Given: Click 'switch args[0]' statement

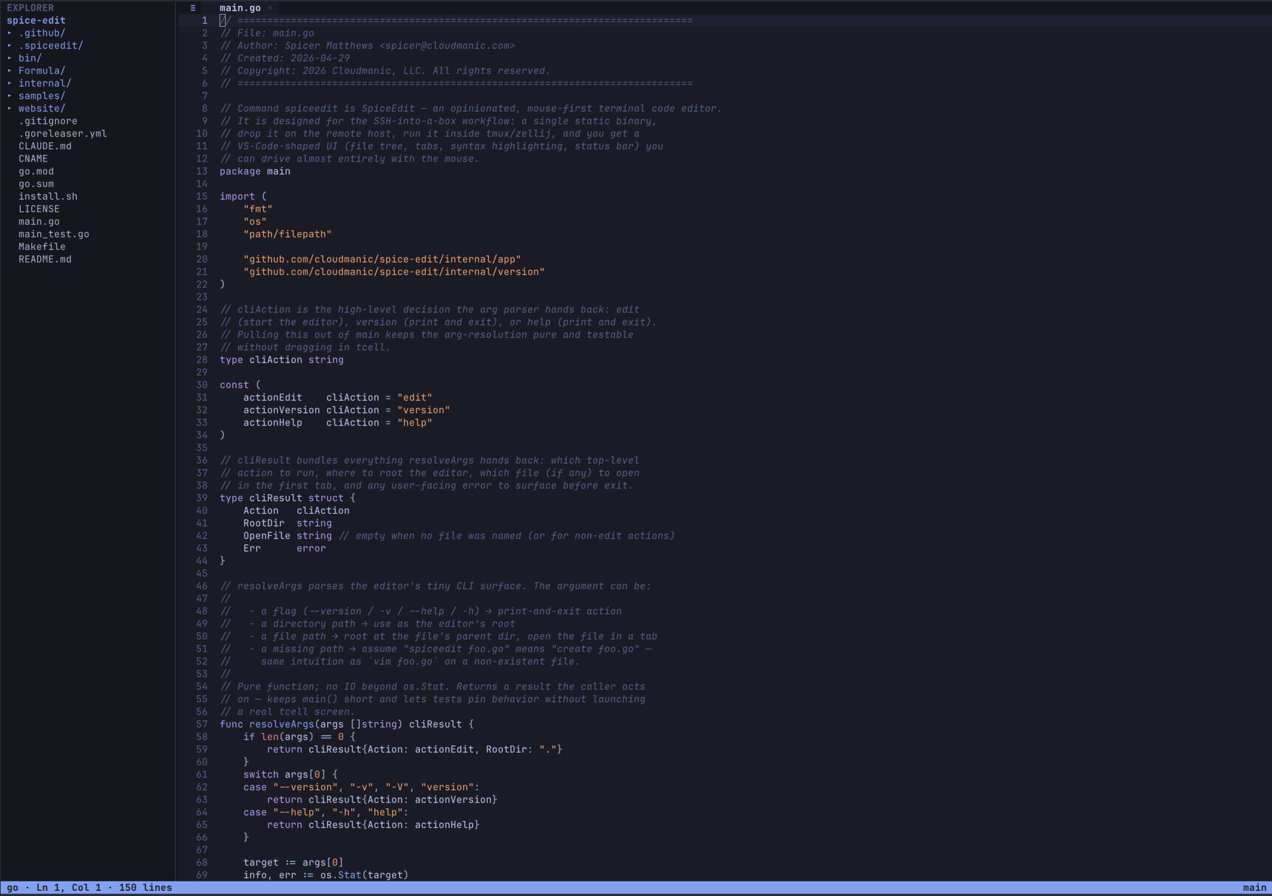Looking at the screenshot, I should [290, 775].
